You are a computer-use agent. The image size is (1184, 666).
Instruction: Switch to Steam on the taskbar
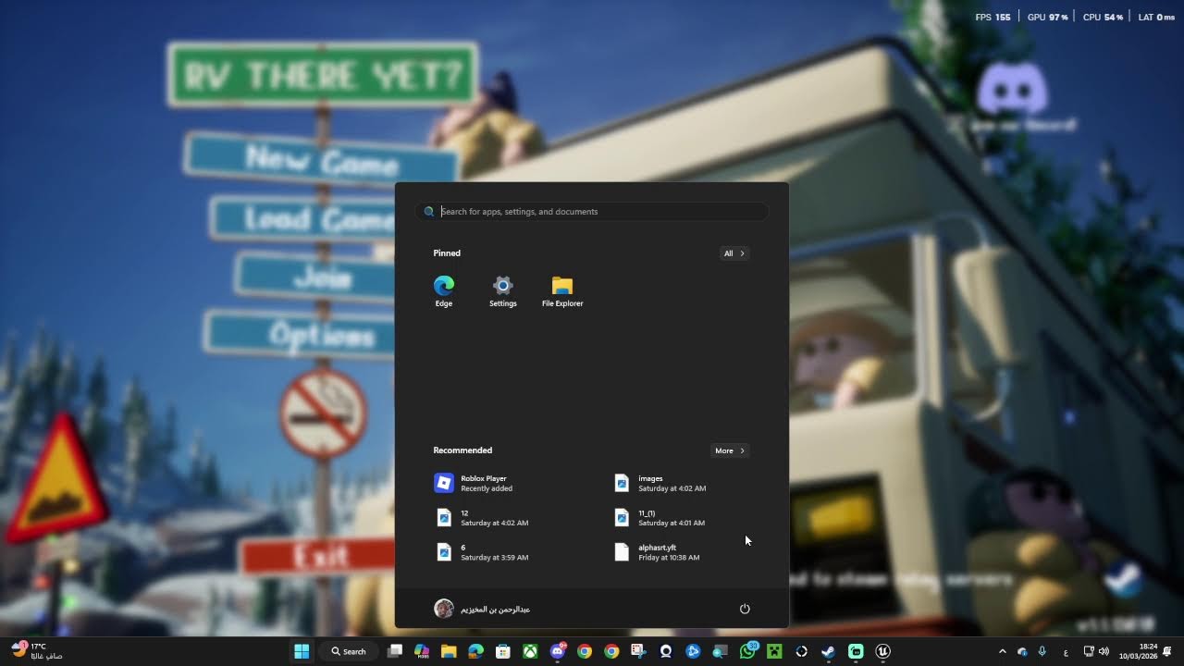(829, 651)
